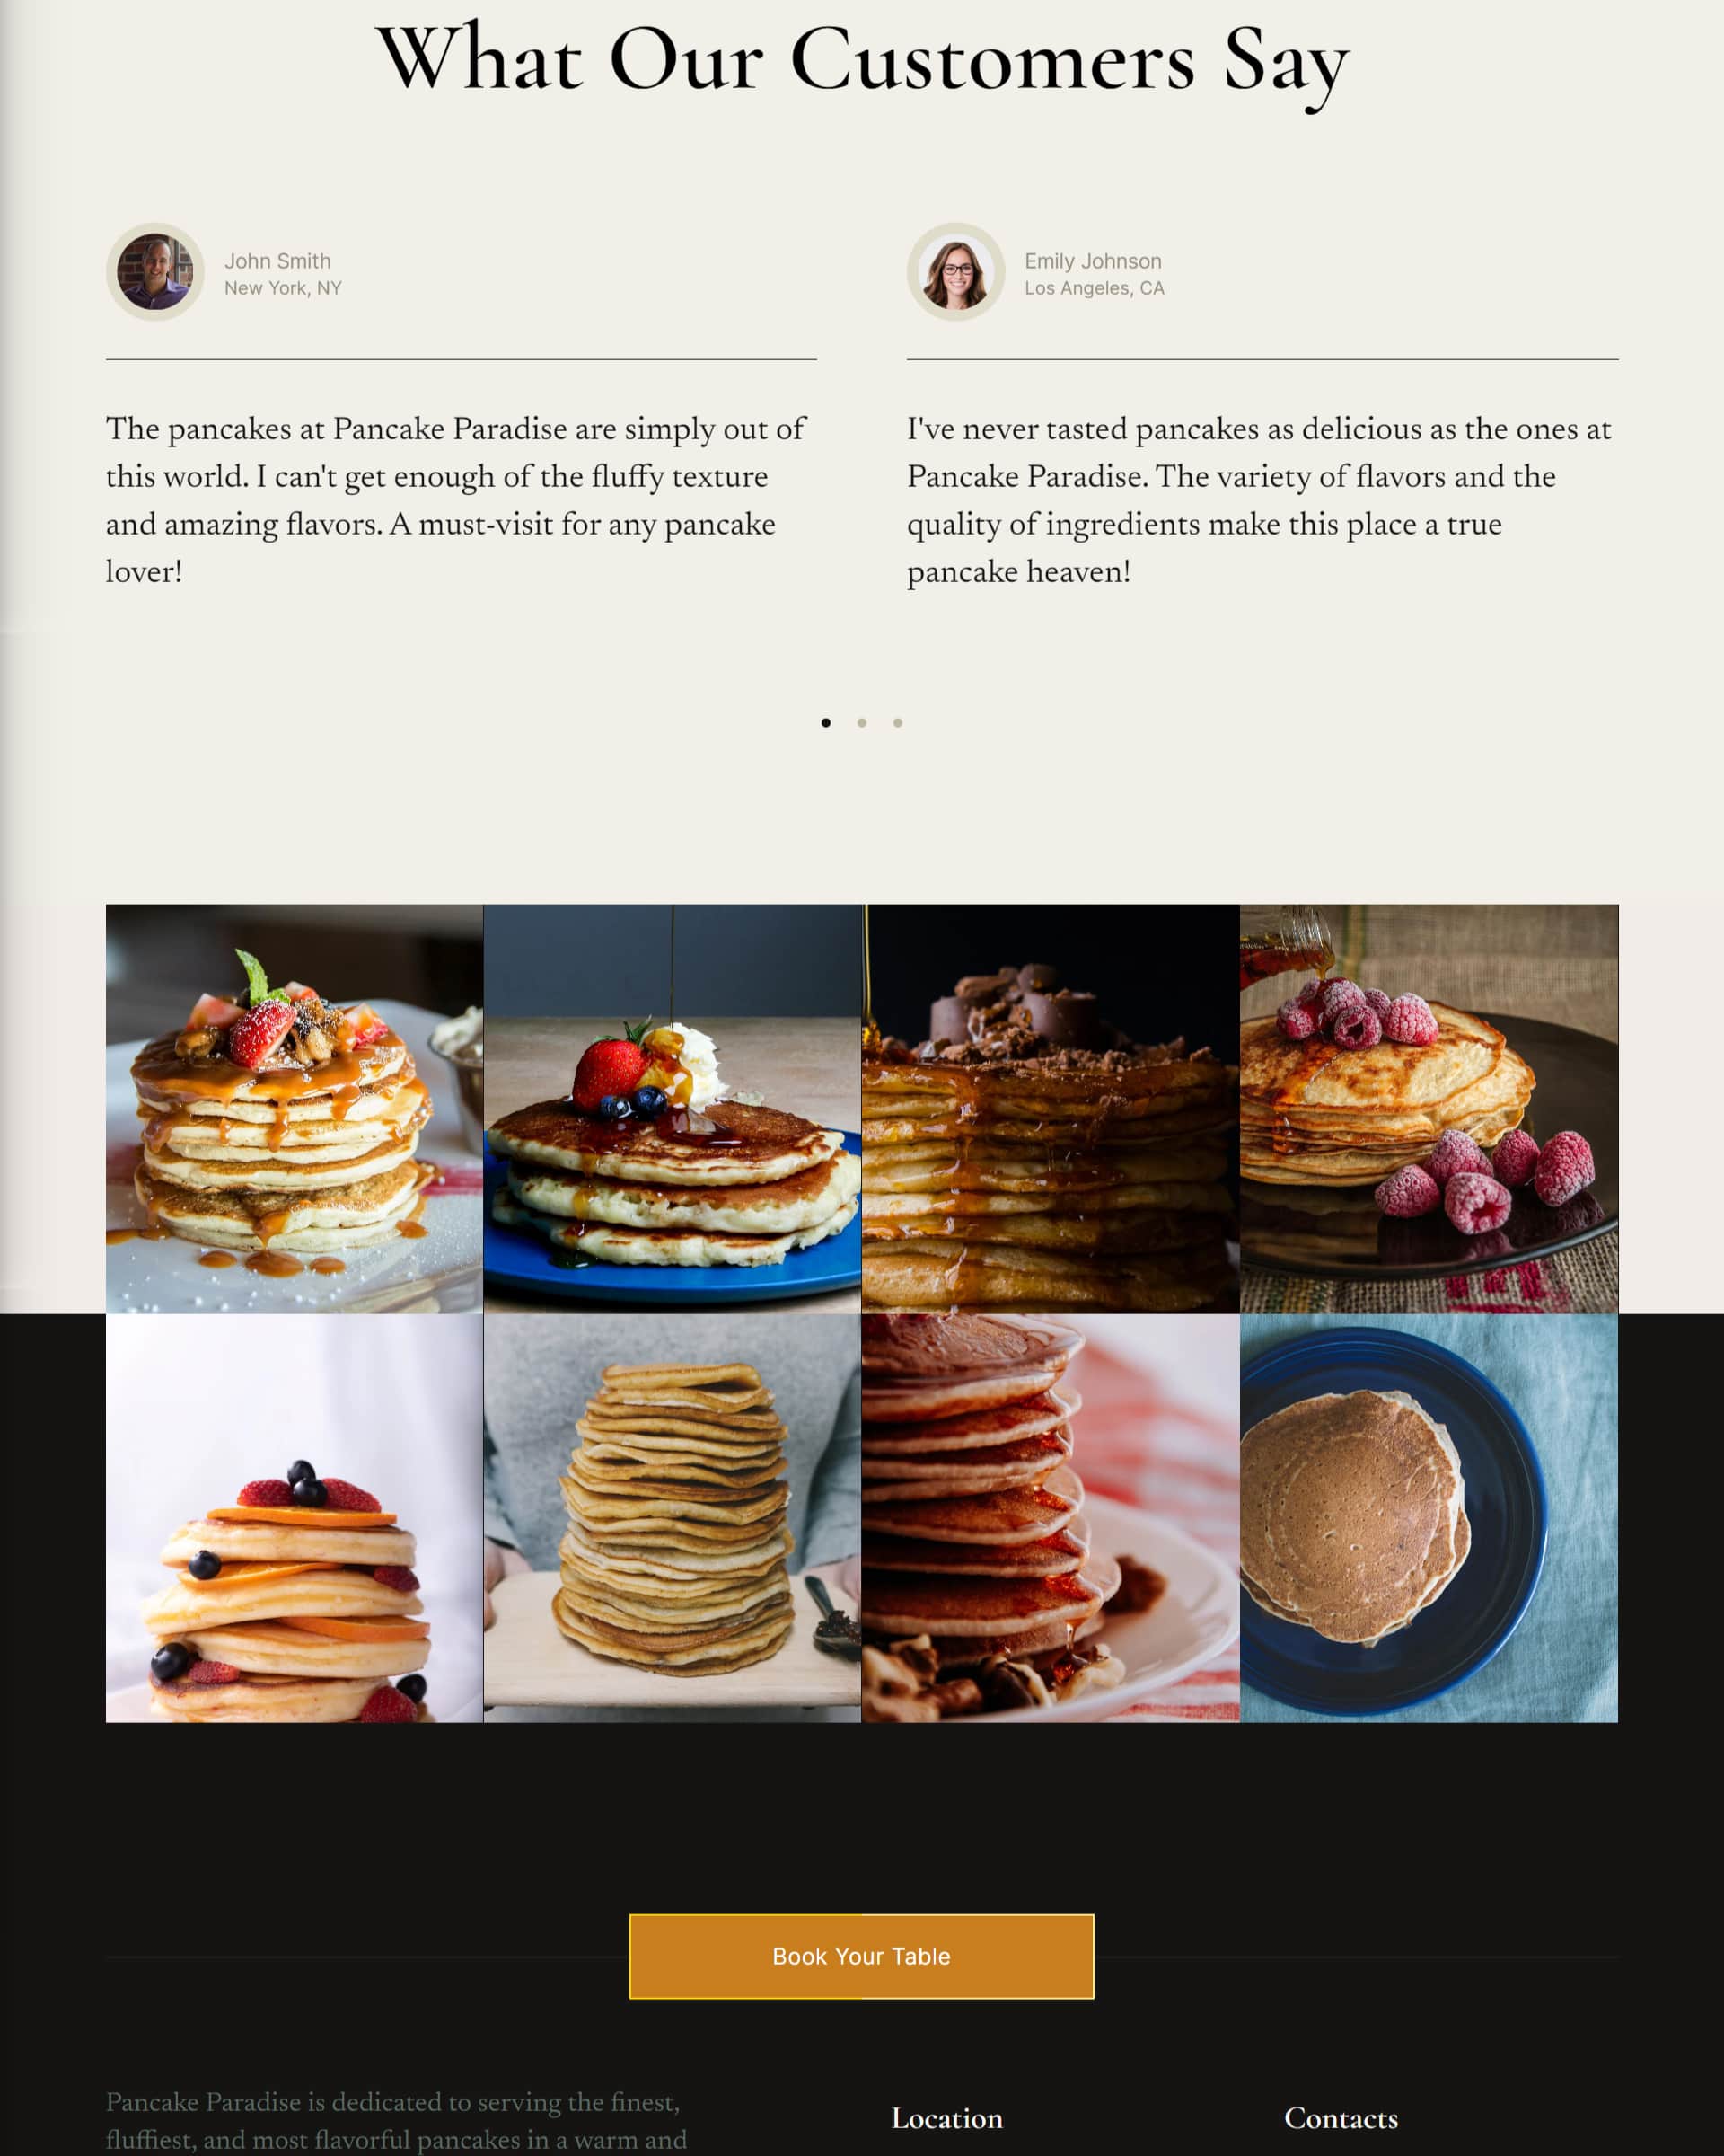1724x2156 pixels.
Task: Click John Smith's round avatar photo
Action: pos(155,272)
